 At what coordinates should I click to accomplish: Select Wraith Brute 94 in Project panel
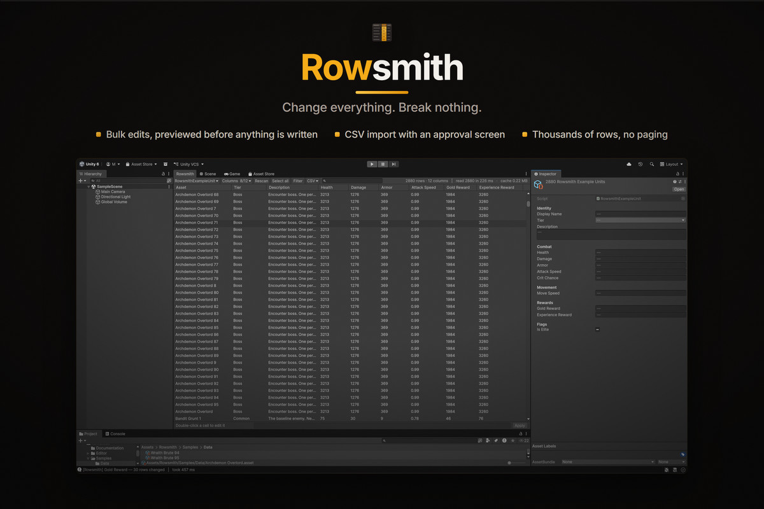click(x=164, y=452)
